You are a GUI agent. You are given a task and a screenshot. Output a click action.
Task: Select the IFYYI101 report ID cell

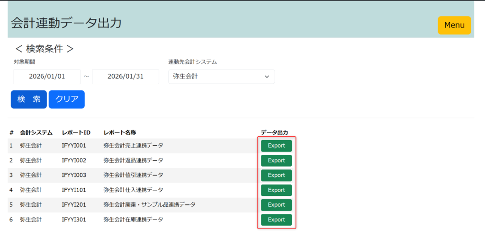point(74,190)
